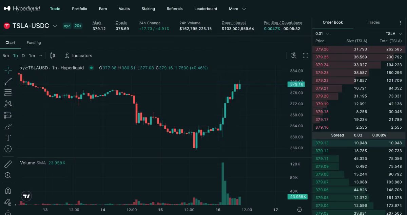This screenshot has height=215, width=407.
Task: Expand the More navigation menu
Action: click(237, 9)
